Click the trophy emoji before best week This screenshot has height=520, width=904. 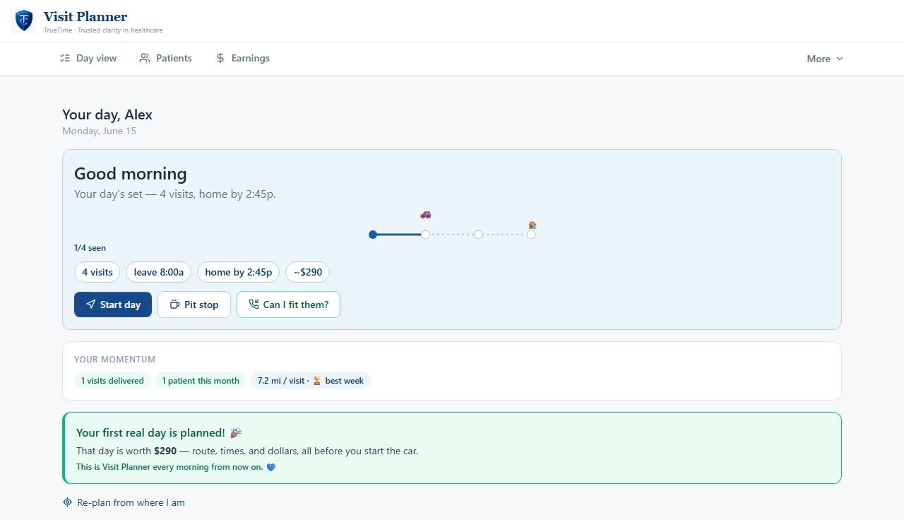coord(316,381)
